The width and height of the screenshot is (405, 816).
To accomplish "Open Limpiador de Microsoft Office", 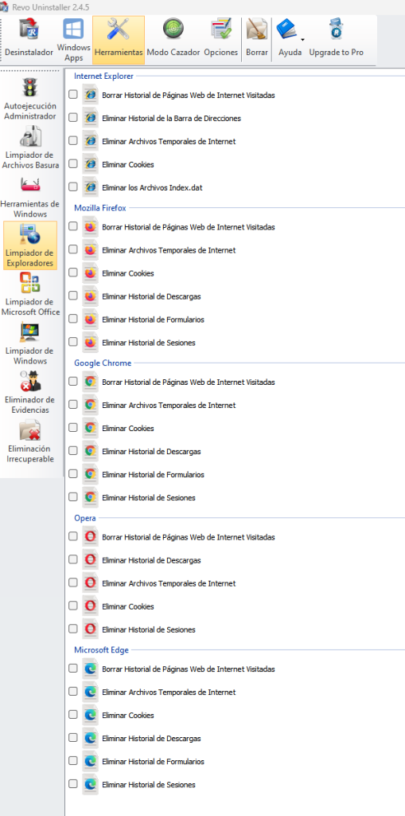I will click(x=29, y=295).
